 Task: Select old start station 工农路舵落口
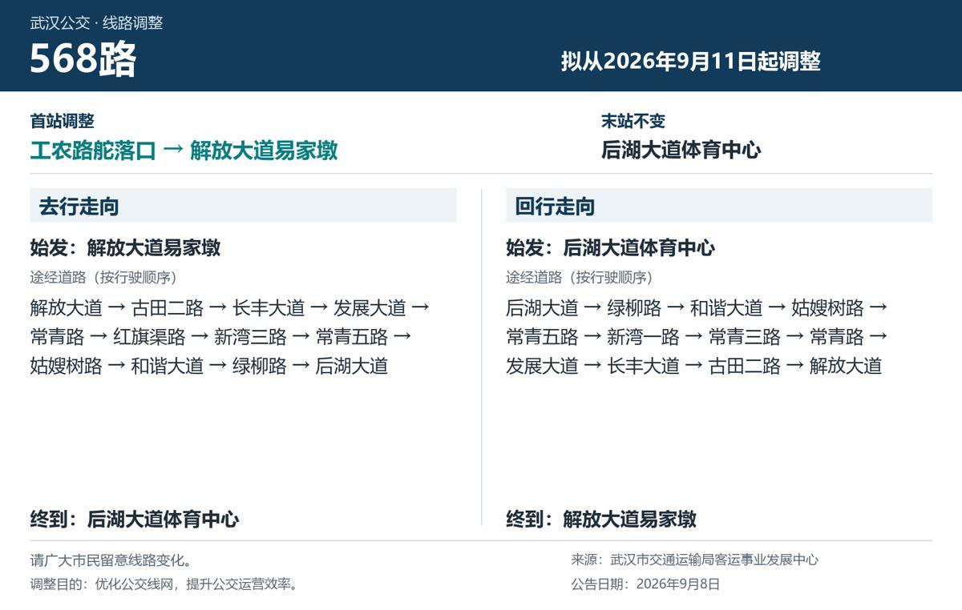[92, 150]
